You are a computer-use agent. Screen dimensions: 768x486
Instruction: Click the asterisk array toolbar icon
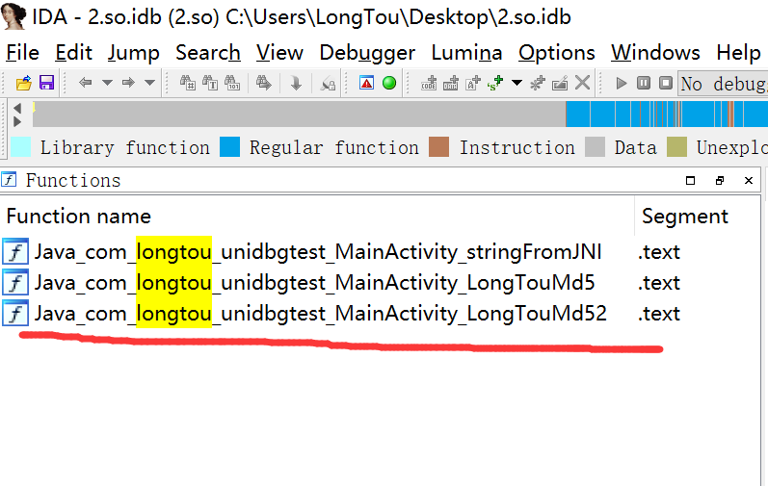[538, 83]
